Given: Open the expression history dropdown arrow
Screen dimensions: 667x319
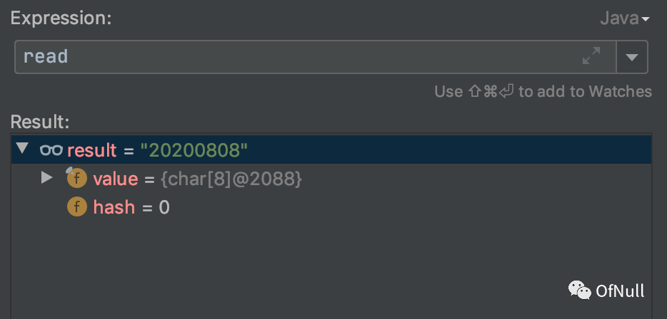Looking at the screenshot, I should click(x=632, y=57).
